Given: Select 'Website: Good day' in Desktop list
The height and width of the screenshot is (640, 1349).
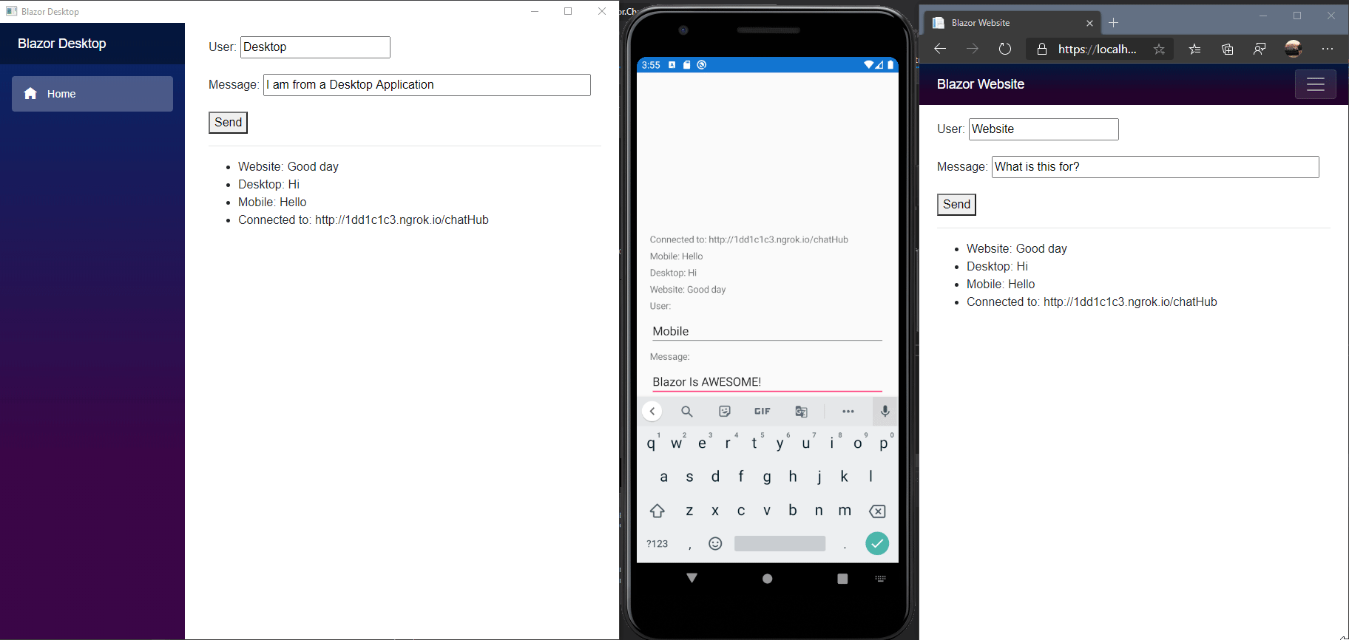Looking at the screenshot, I should tap(288, 167).
